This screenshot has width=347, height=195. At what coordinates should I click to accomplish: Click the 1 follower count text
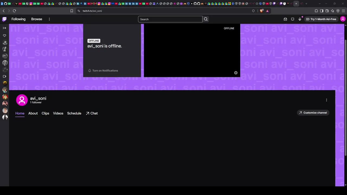(x=36, y=103)
